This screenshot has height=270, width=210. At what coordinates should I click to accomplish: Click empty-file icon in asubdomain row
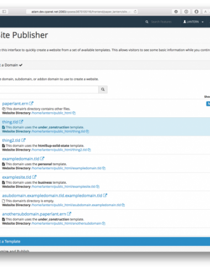pos(3,201)
